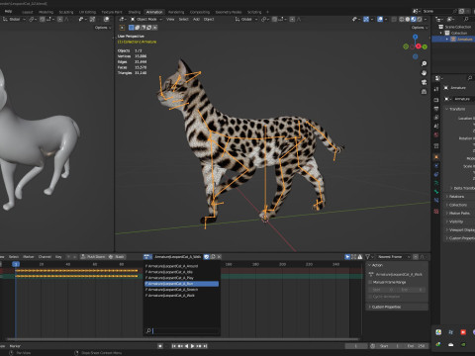Collapse the Transform panel in properties
The height and width of the screenshot is (356, 475).
[457, 109]
